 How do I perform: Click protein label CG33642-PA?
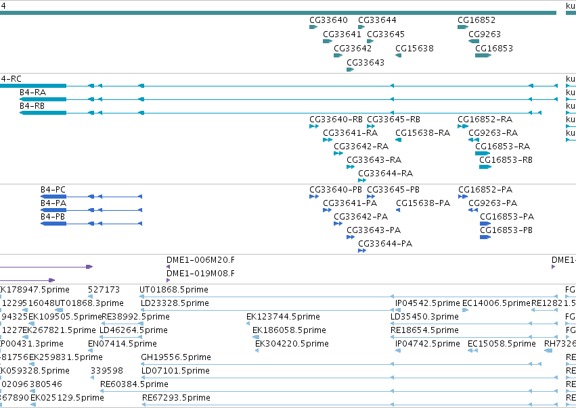(361, 217)
